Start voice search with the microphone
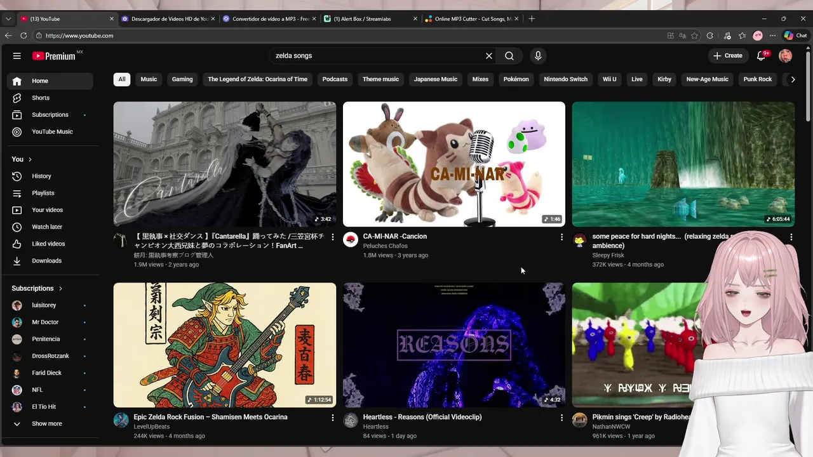The height and width of the screenshot is (457, 813). 538,56
